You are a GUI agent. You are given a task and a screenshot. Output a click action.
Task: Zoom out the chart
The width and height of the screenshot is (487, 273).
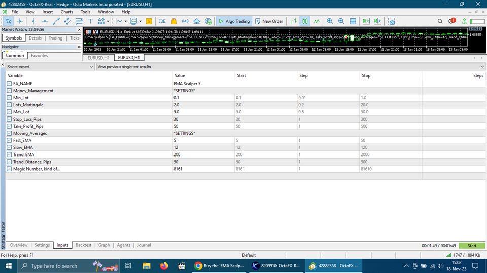point(341,21)
